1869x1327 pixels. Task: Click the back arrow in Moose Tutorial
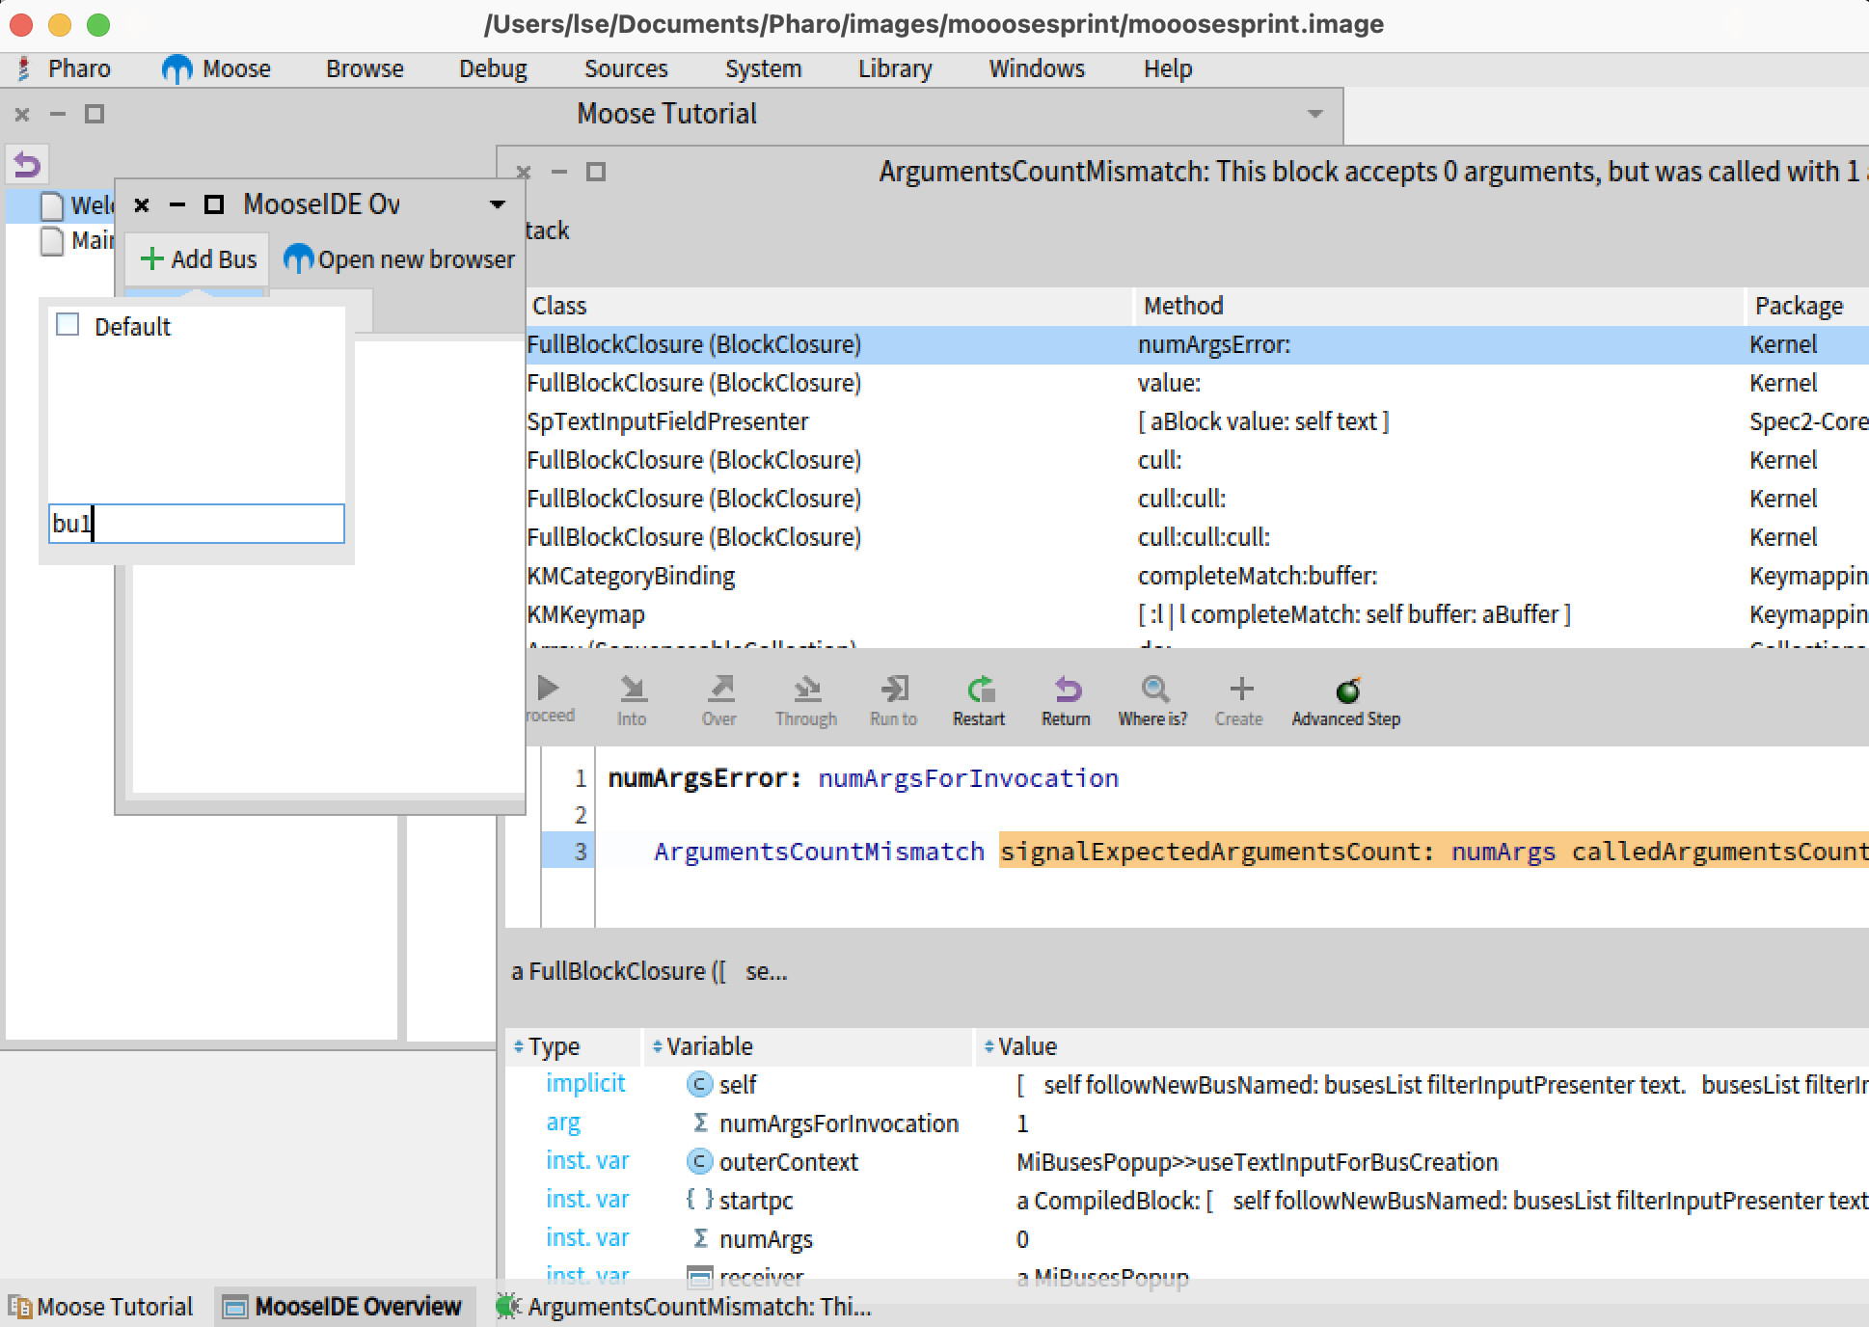coord(26,164)
